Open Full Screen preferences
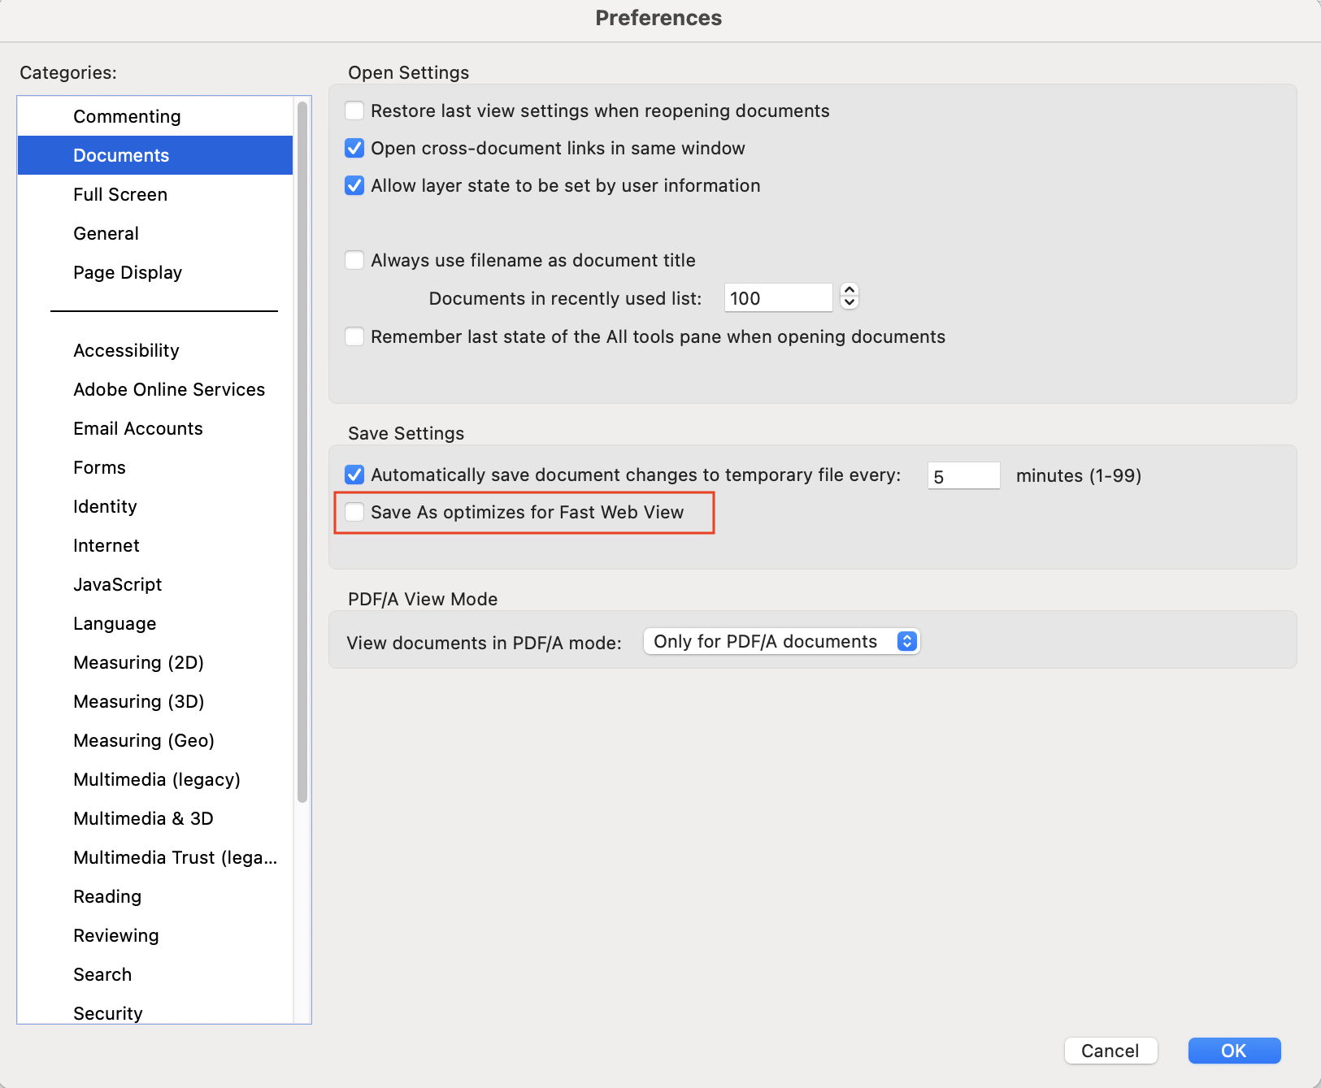 tap(119, 194)
